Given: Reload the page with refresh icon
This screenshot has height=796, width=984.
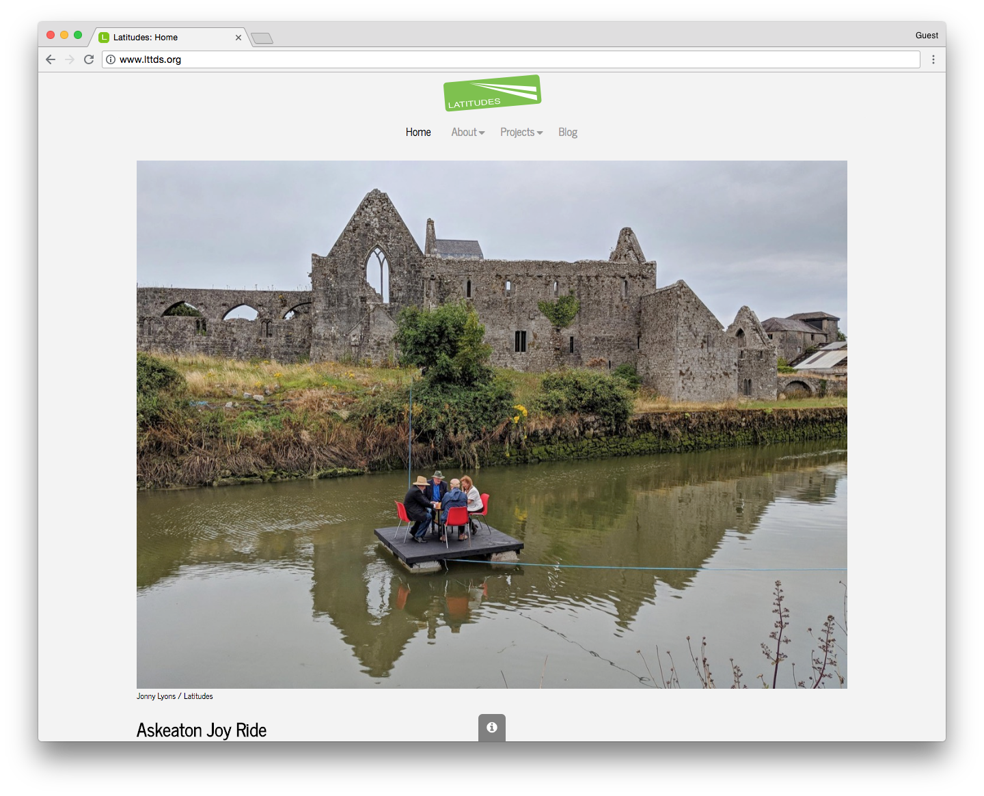Looking at the screenshot, I should coord(89,59).
